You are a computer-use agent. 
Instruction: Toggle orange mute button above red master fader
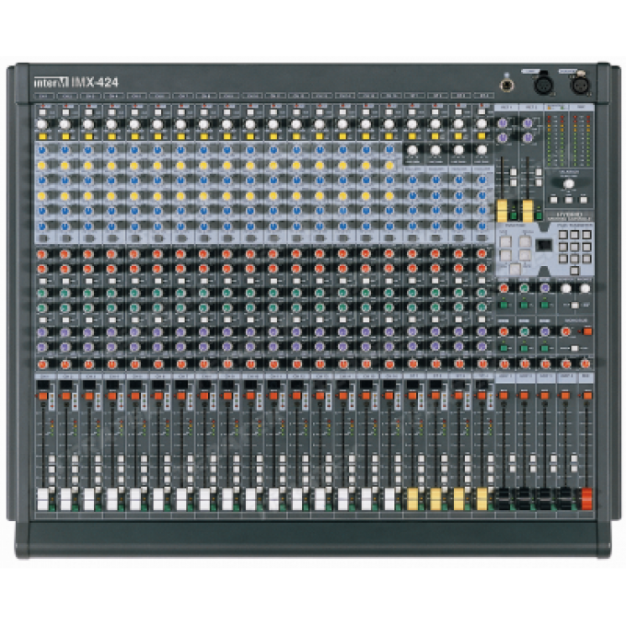(587, 396)
